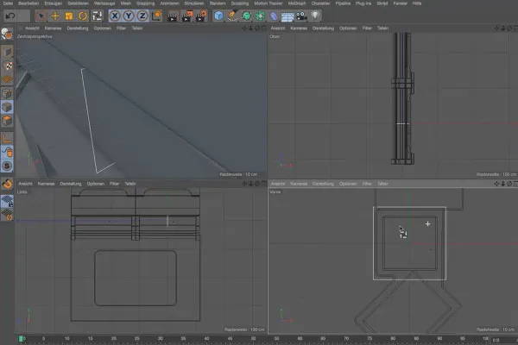Image resolution: width=518 pixels, height=345 pixels.
Task: Click Render to Picture Viewer icon
Action: 186,16
